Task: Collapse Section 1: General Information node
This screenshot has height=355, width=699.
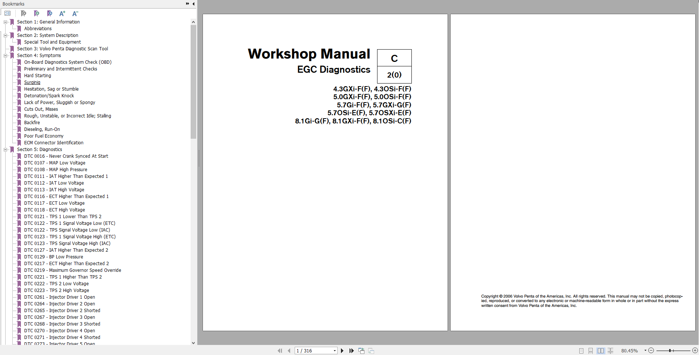Action: [x=6, y=22]
